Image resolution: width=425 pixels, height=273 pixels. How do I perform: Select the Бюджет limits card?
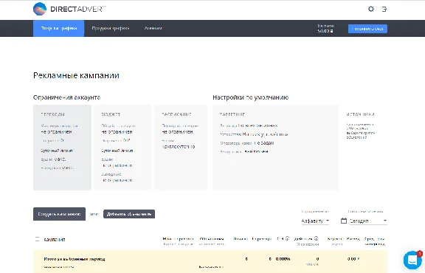pos(122,148)
